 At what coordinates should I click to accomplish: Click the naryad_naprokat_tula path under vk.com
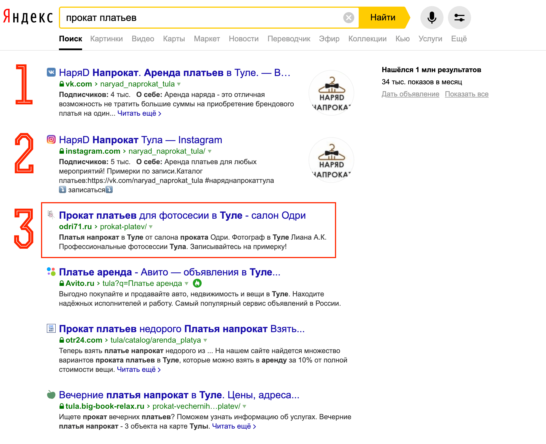(137, 84)
